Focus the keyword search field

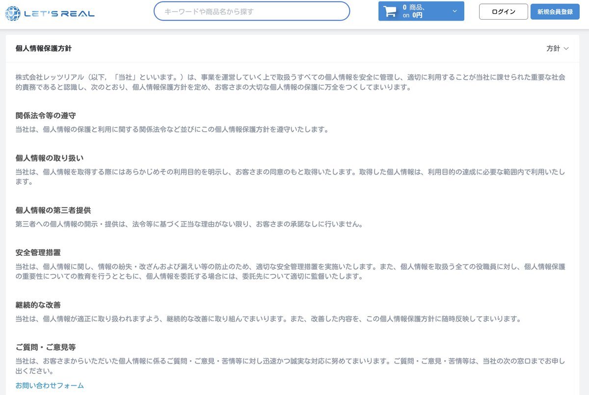pyautogui.click(x=252, y=11)
